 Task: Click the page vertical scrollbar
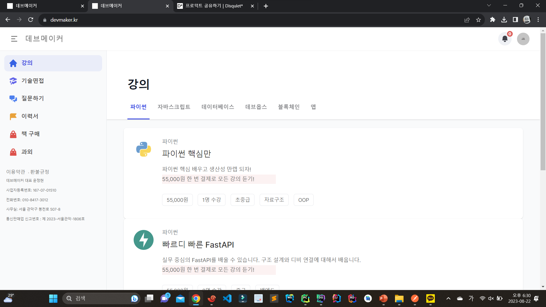point(543,101)
